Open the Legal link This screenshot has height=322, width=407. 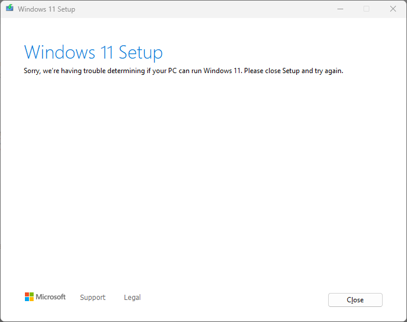click(132, 297)
